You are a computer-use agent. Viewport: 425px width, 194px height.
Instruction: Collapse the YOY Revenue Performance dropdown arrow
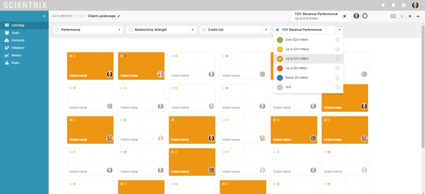(x=339, y=30)
